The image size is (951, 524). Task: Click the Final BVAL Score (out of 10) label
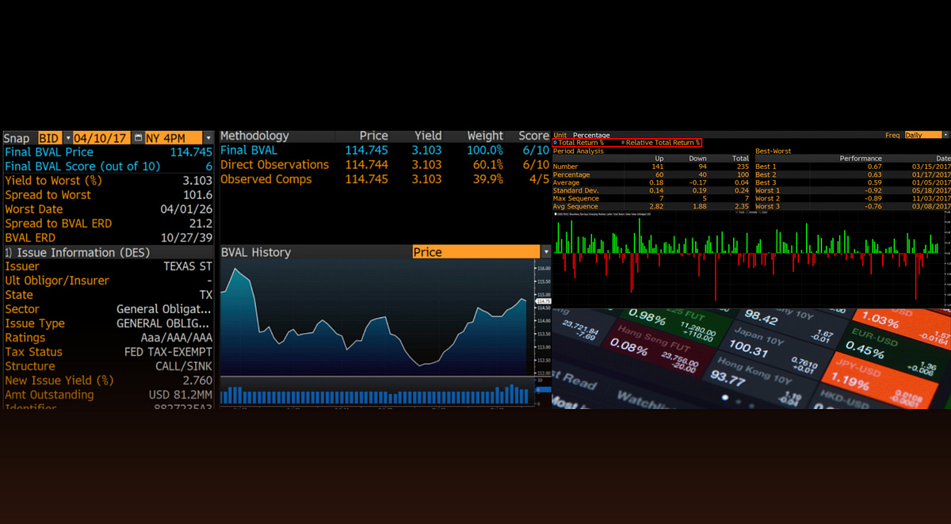click(x=82, y=166)
